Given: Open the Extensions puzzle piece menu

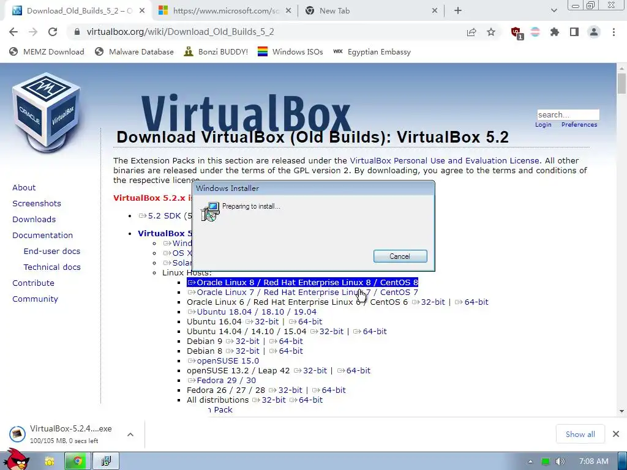Looking at the screenshot, I should [555, 32].
